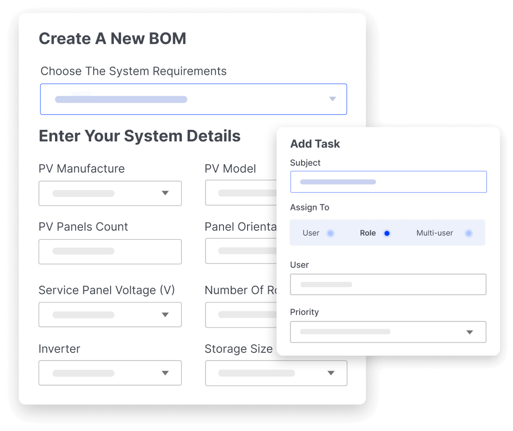This screenshot has height=431, width=513.
Task: Click the PV Model field
Action: pos(241,193)
